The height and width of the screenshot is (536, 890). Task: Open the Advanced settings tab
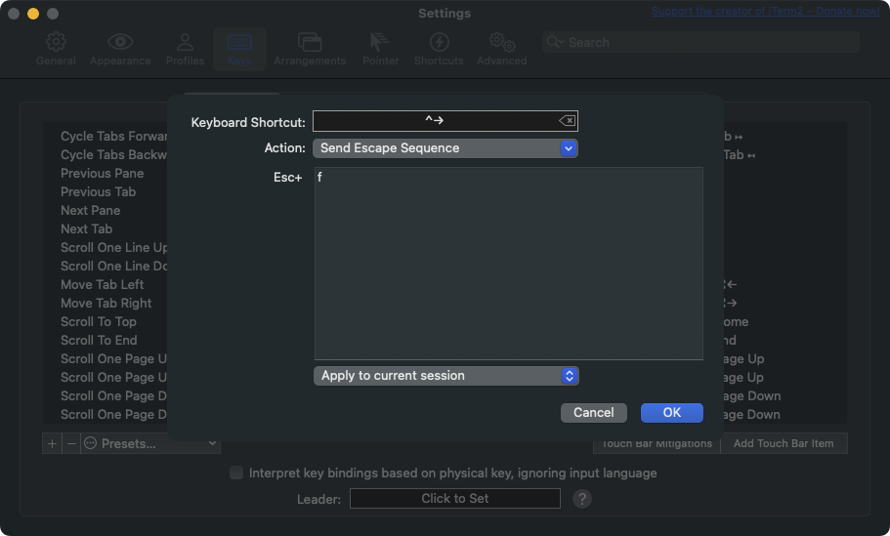(502, 50)
